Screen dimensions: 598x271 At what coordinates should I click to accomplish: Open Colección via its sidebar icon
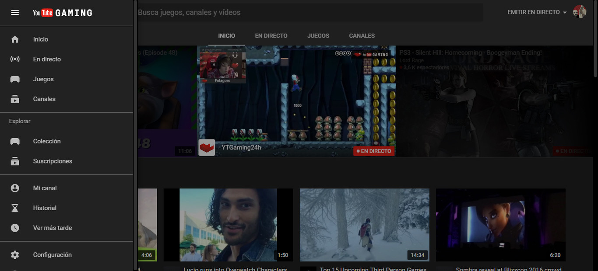(14, 141)
